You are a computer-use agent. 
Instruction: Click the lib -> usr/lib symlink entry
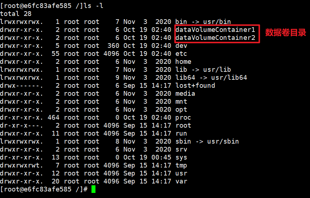tap(203, 69)
